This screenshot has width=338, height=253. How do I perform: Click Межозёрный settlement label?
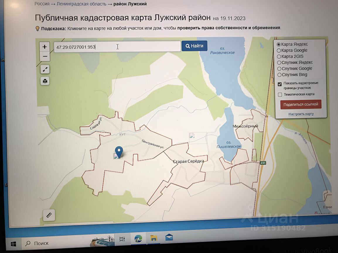coord(245,126)
